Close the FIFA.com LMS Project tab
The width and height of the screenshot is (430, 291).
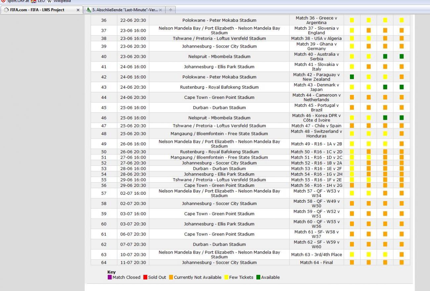pyautogui.click(x=78, y=10)
